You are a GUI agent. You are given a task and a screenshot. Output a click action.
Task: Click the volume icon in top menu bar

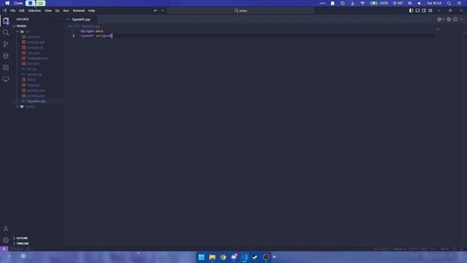coord(419,3)
